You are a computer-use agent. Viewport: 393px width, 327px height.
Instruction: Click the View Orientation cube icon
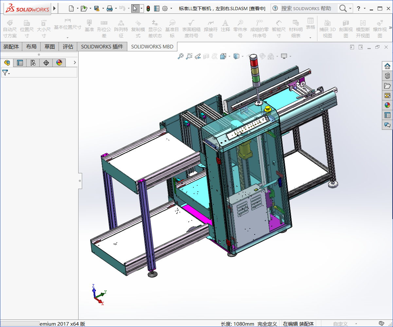pos(223,56)
